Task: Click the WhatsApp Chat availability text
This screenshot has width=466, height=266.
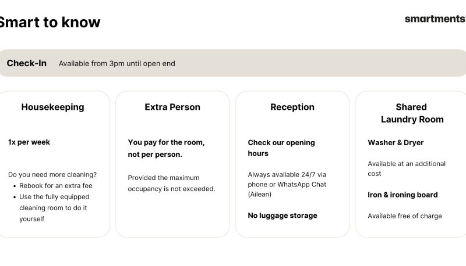Action: coord(287,184)
